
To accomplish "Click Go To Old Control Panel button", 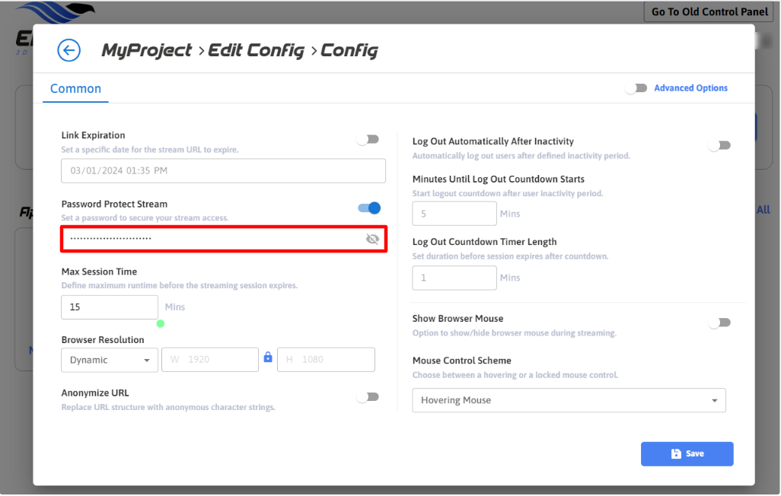I will pos(709,12).
